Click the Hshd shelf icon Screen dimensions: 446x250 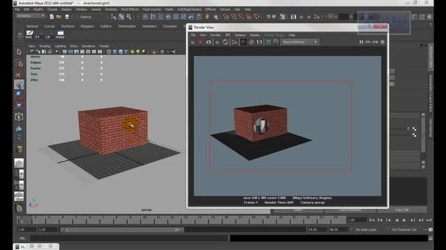(60, 34)
